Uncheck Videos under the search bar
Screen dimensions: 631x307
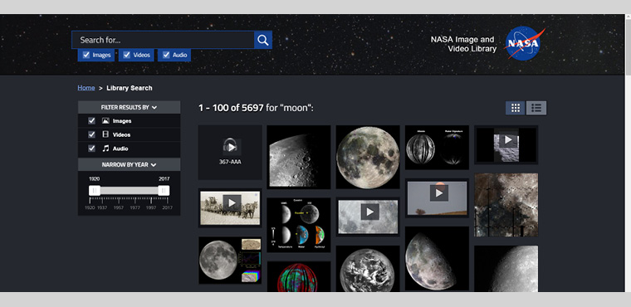pyautogui.click(x=127, y=55)
